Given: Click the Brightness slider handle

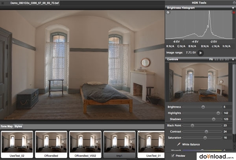Looking at the screenshot, I should (203, 107).
